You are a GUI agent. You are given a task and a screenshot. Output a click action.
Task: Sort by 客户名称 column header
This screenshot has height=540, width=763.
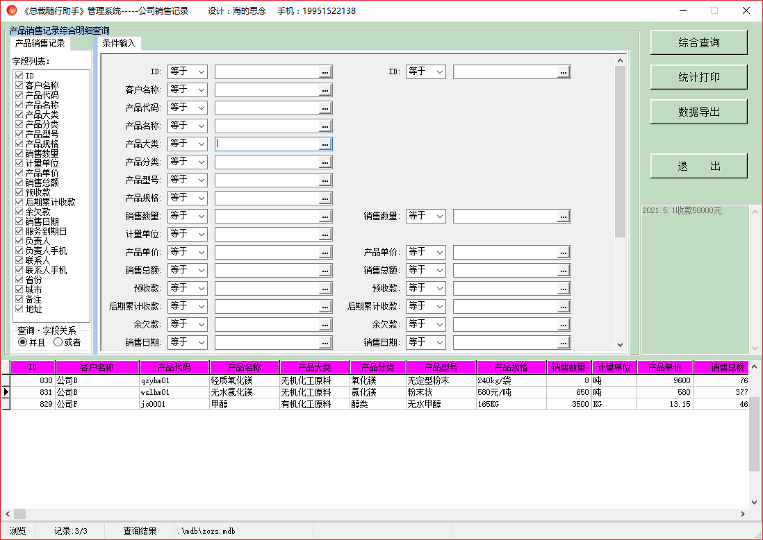coord(97,367)
